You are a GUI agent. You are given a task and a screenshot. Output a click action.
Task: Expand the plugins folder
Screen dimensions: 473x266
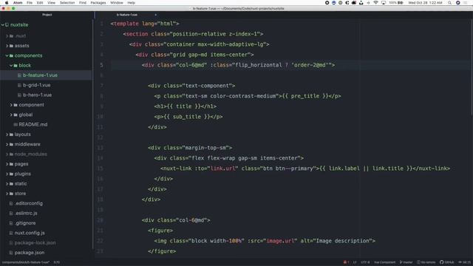pyautogui.click(x=7, y=174)
